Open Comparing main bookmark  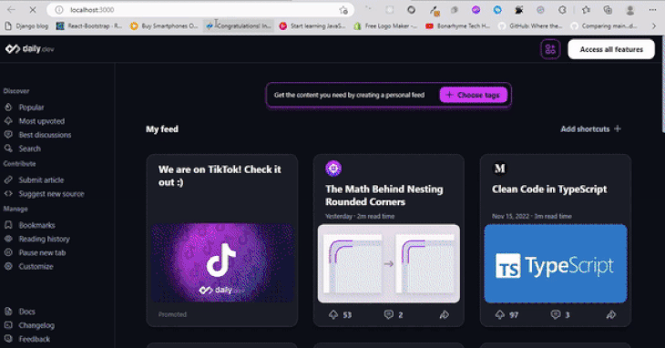click(604, 26)
